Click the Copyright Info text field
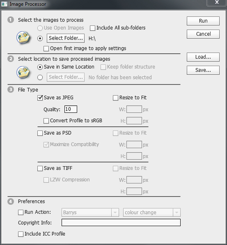This screenshot has height=245, width=227. tap(121, 222)
